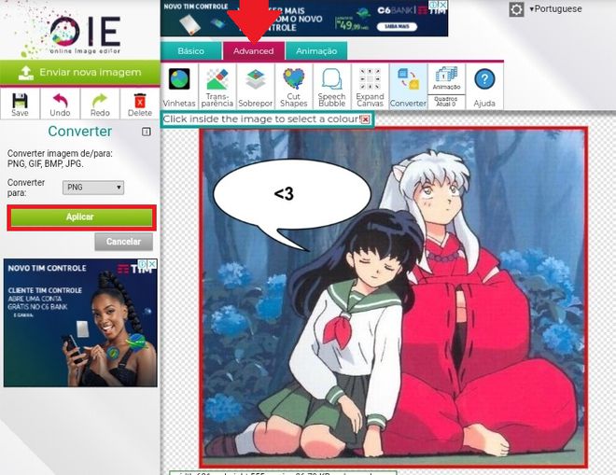The width and height of the screenshot is (616, 475).
Task: Click the ad info icon on top banner
Action: [x=433, y=5]
